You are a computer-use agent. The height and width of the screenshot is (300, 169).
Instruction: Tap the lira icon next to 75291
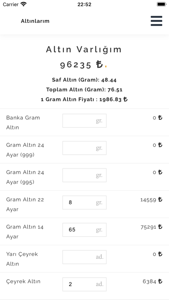(160, 227)
